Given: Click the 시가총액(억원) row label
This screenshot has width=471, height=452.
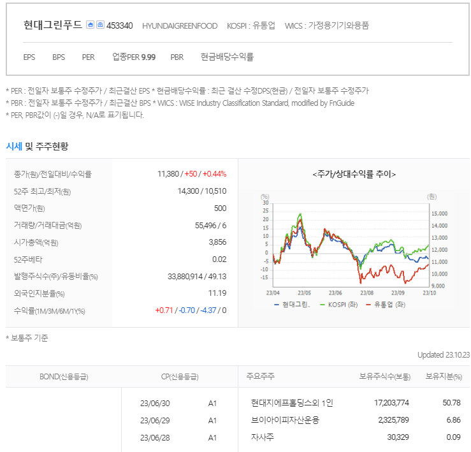Looking at the screenshot, I should coord(36,242).
